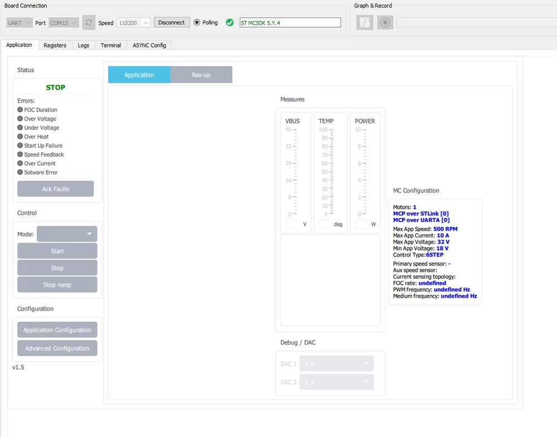This screenshot has height=437, width=557.
Task: Switch to the Logs tab
Action: [x=84, y=45]
